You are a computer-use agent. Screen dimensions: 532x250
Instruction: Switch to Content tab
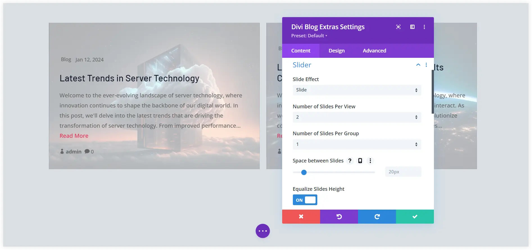click(301, 51)
